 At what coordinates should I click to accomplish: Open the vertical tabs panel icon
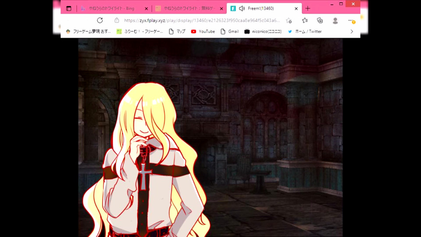pyautogui.click(x=69, y=9)
